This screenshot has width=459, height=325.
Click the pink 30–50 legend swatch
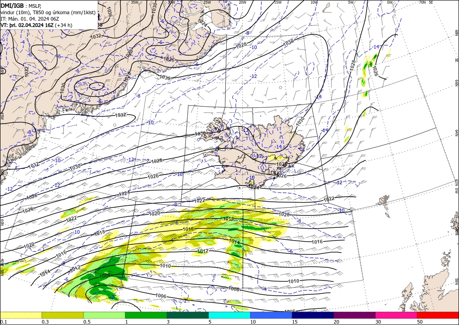tap(397, 315)
